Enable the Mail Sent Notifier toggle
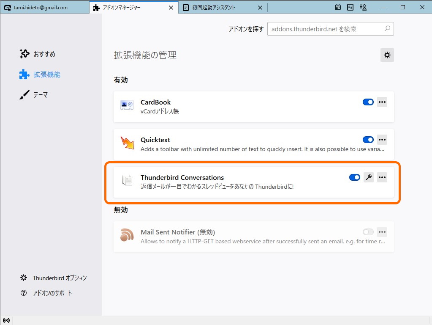 click(368, 232)
